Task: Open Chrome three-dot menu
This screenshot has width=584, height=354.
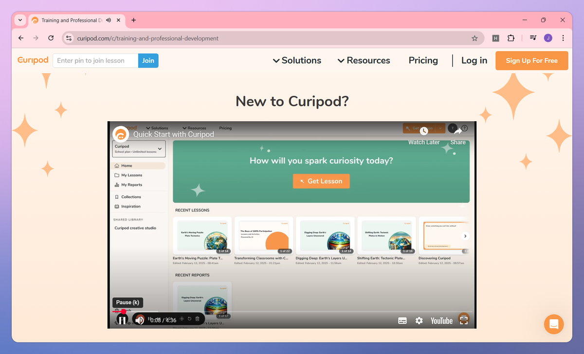Action: click(563, 38)
